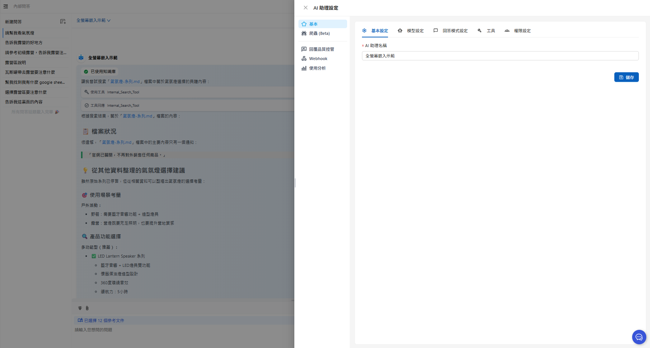Click the AI 助理名稱 text field
The image size is (650, 348).
500,56
